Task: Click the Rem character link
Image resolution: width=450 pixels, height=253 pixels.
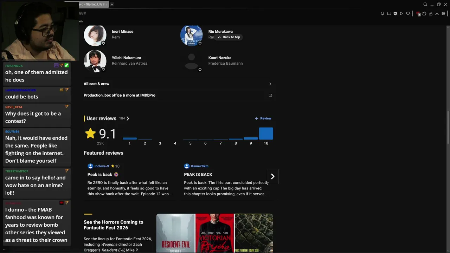Action: (116, 37)
